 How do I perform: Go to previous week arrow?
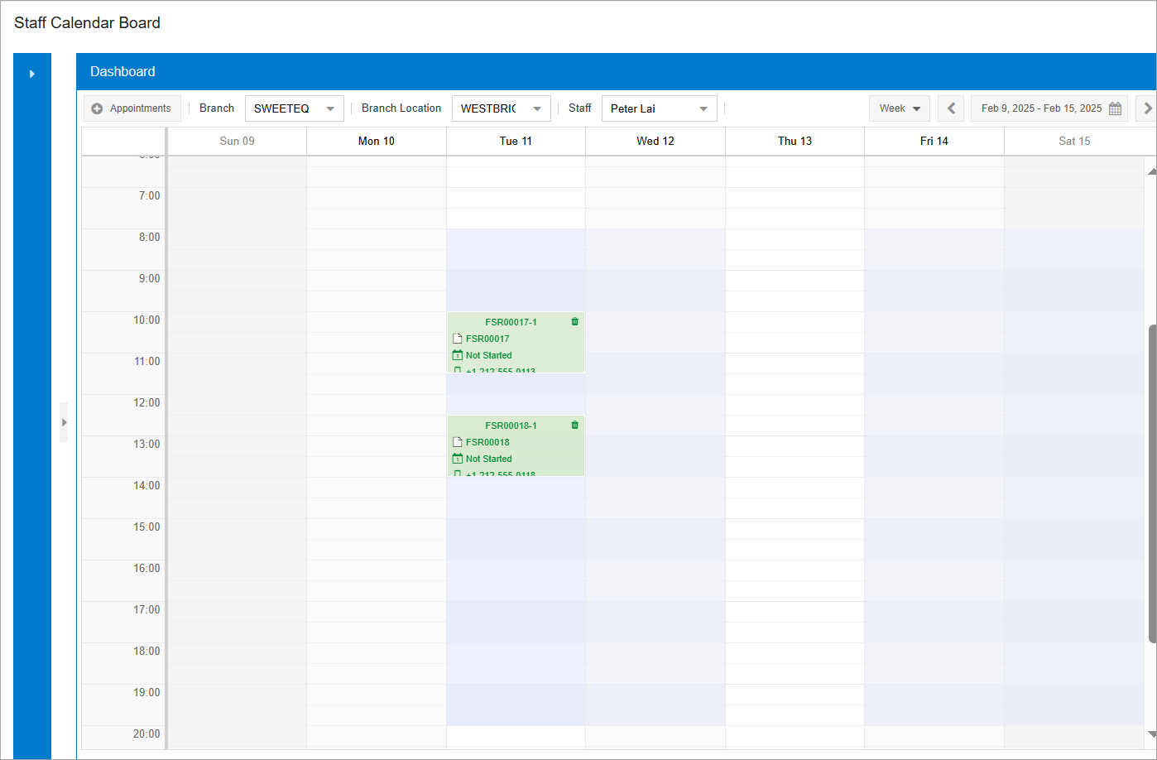(x=951, y=108)
